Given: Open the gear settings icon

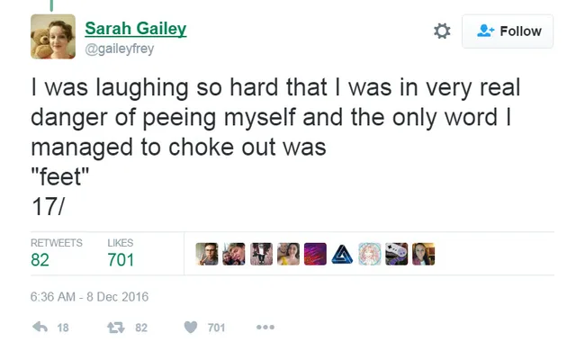Looking at the screenshot, I should tap(442, 31).
